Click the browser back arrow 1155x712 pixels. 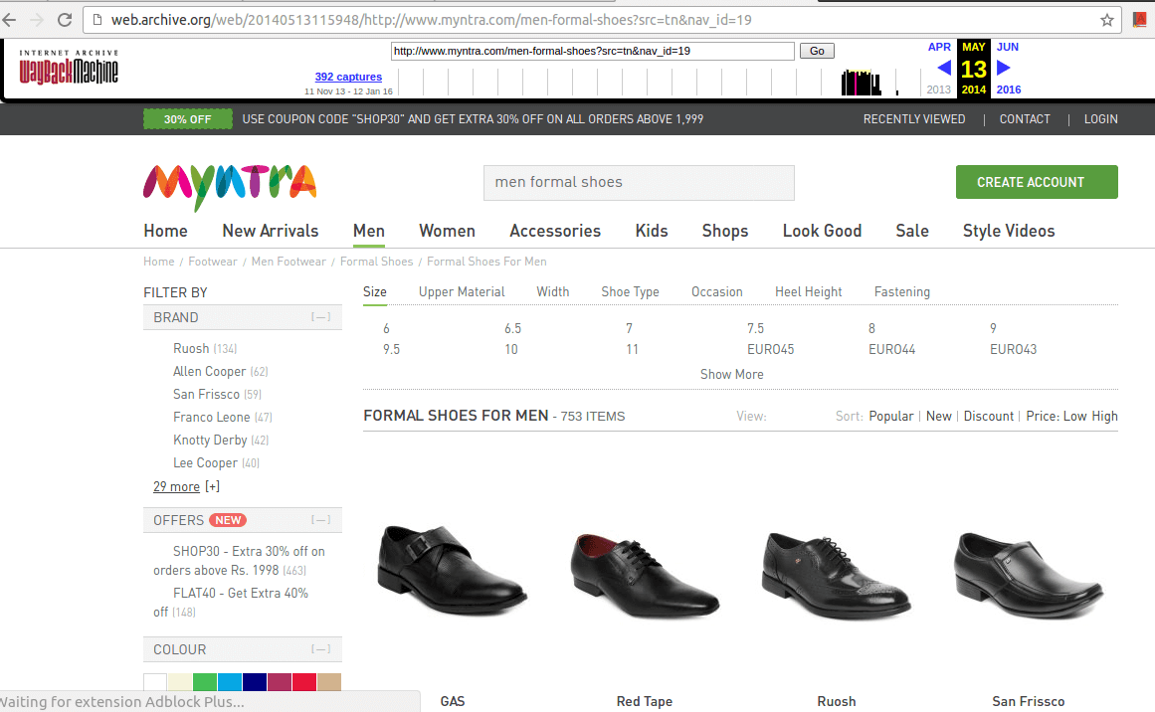pos(10,20)
